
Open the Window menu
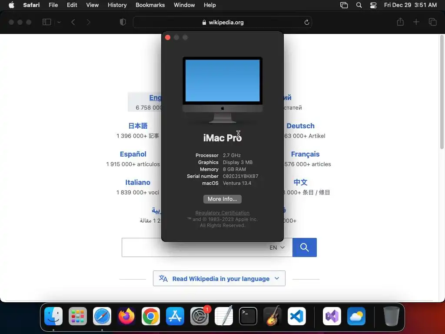pyautogui.click(x=184, y=5)
